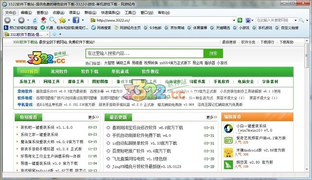312x180 pixels.
Task: Go to the Home page icon
Action: coord(44,20)
